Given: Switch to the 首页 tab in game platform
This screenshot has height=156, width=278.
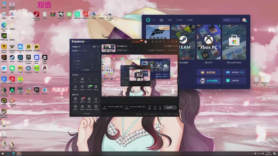Looking at the screenshot, I should click(162, 20).
